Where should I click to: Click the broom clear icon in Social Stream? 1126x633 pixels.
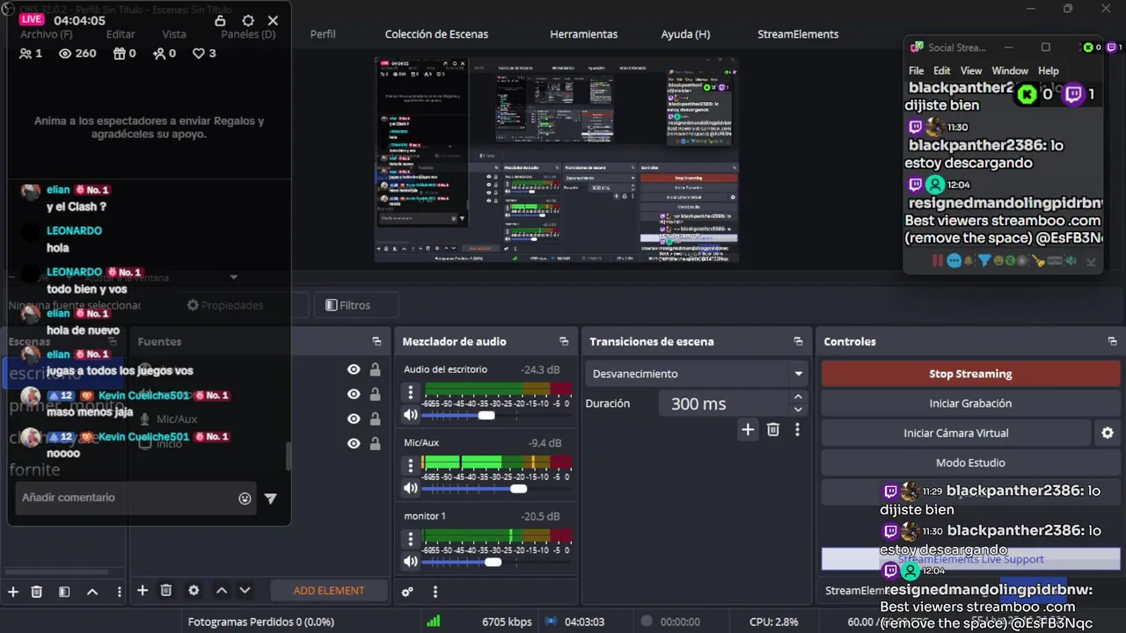(1039, 260)
